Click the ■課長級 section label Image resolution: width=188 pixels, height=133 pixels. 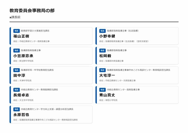pos(15,17)
